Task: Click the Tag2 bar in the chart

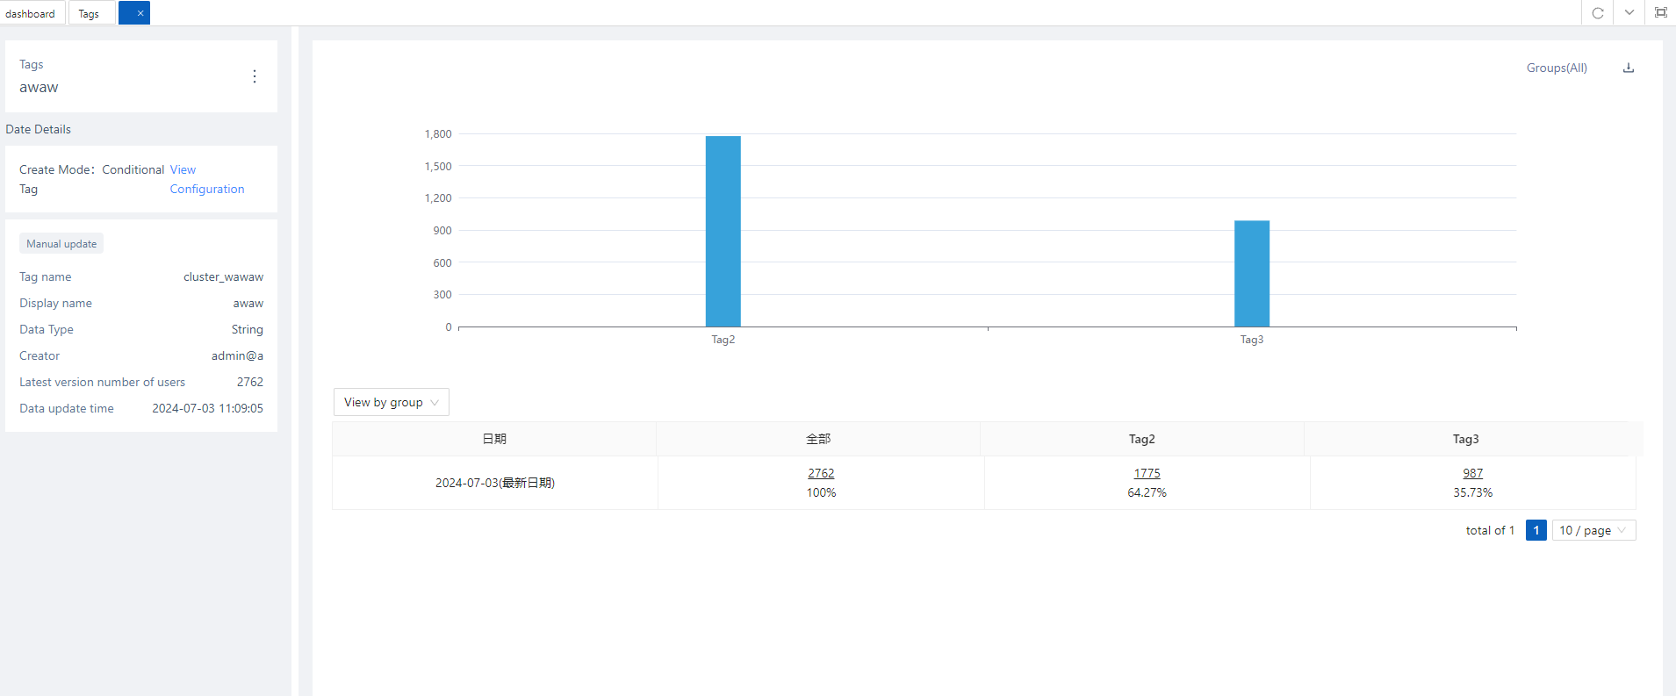Action: [x=723, y=232]
